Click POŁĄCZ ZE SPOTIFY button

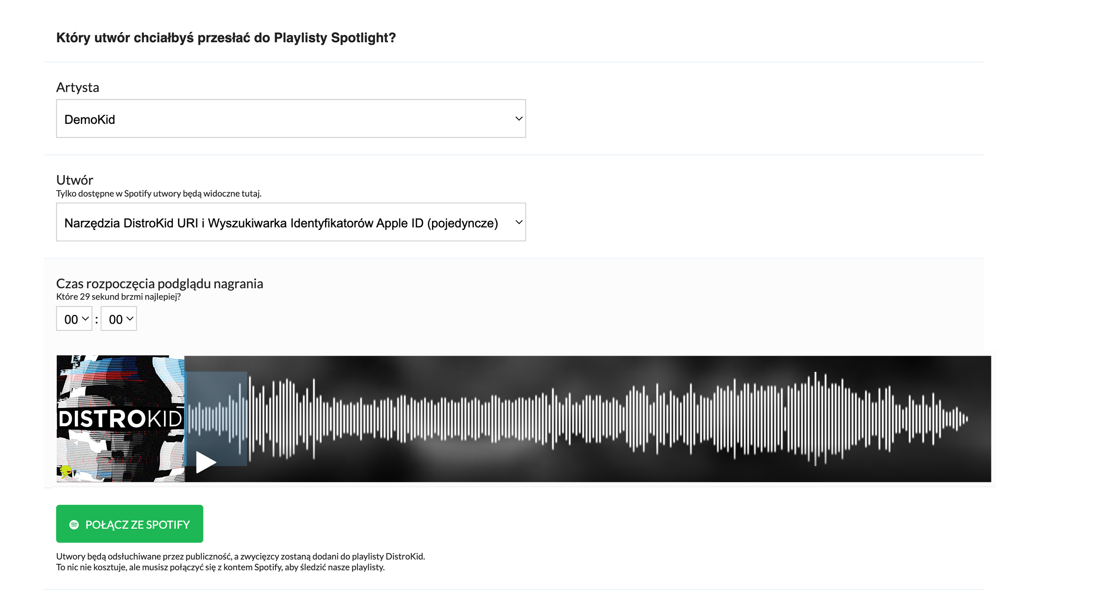[129, 524]
